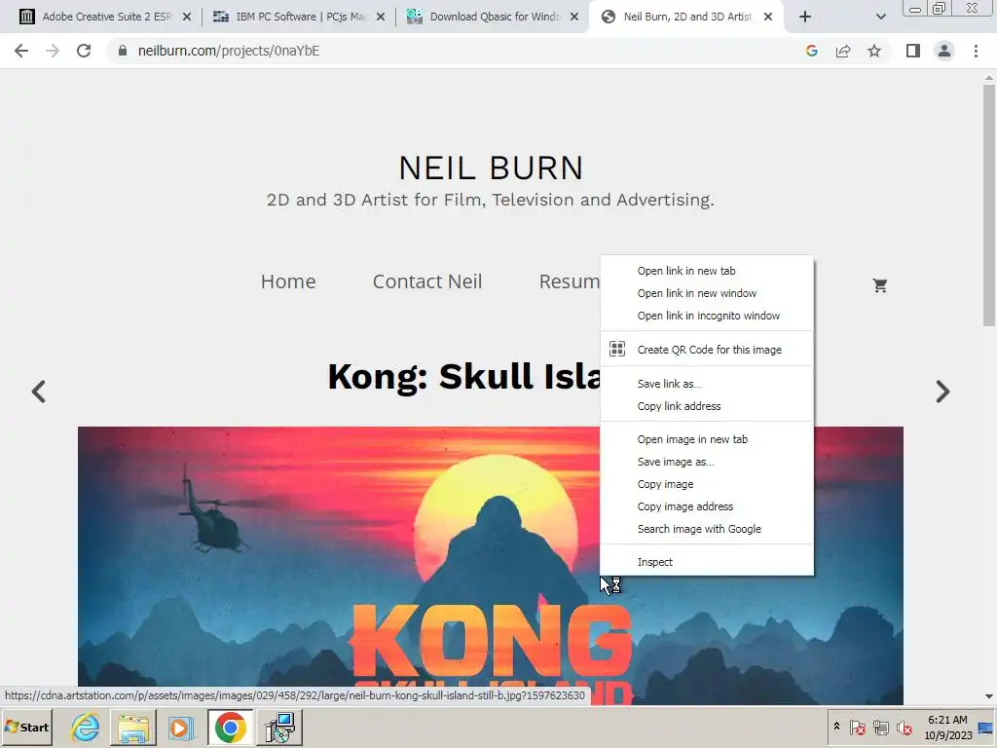Go to previous project with left chevron
Viewport: 997px width, 748px height.
coord(39,392)
